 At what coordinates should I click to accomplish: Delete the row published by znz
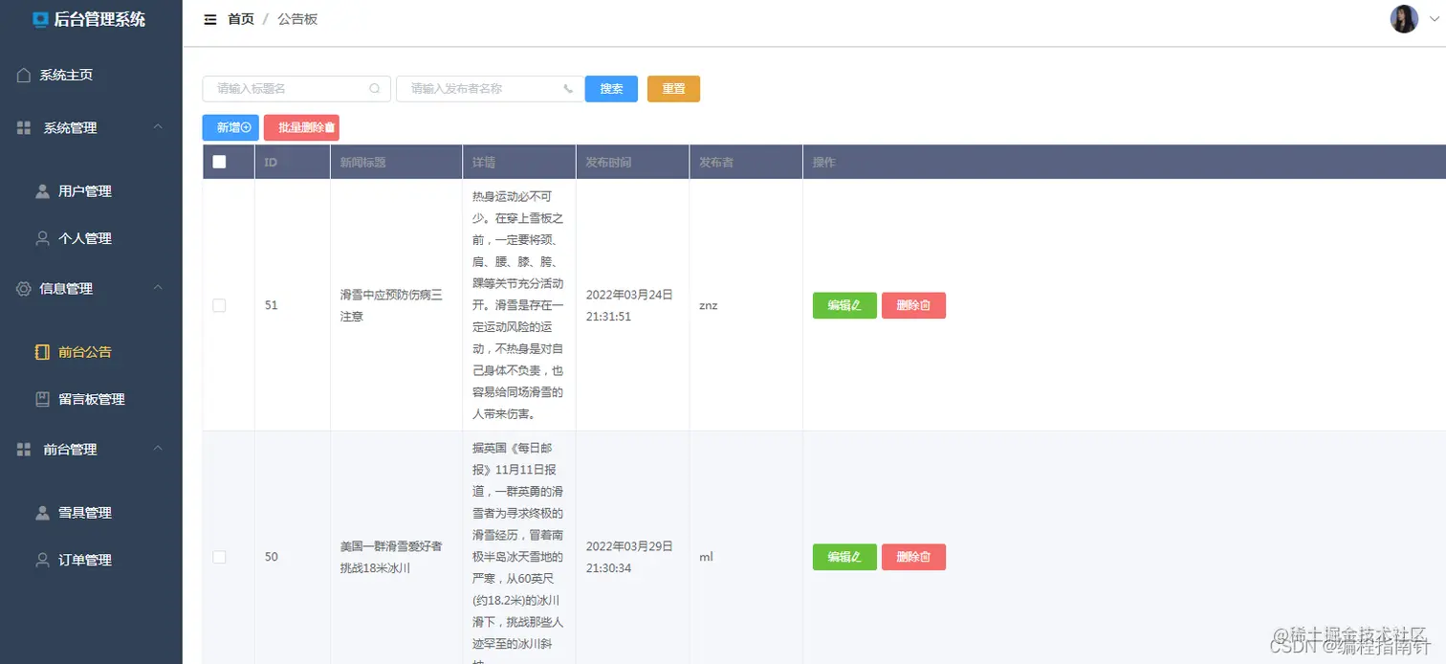pos(913,305)
